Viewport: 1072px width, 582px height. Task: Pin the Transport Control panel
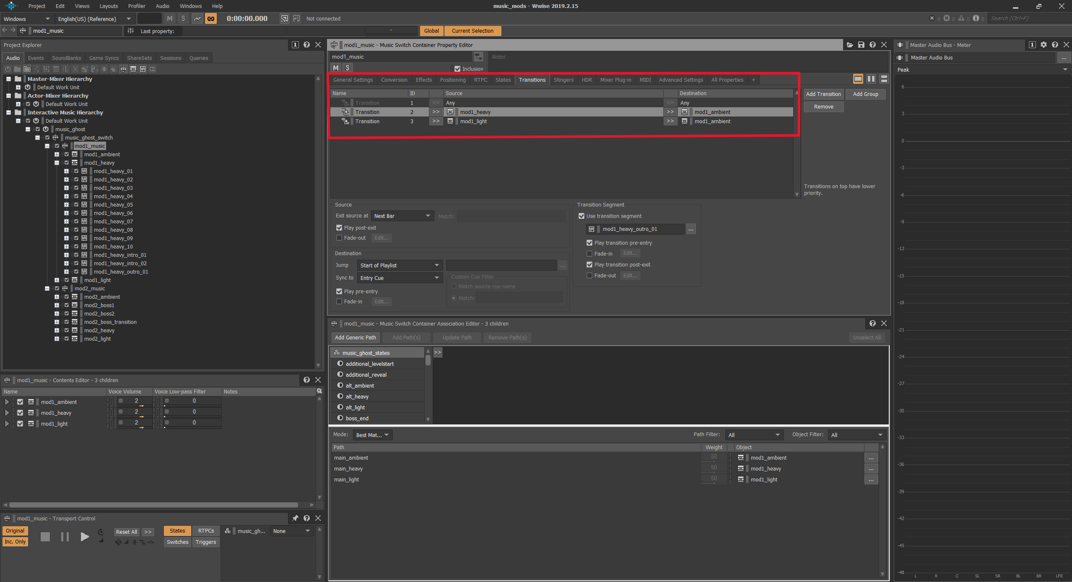pyautogui.click(x=295, y=518)
